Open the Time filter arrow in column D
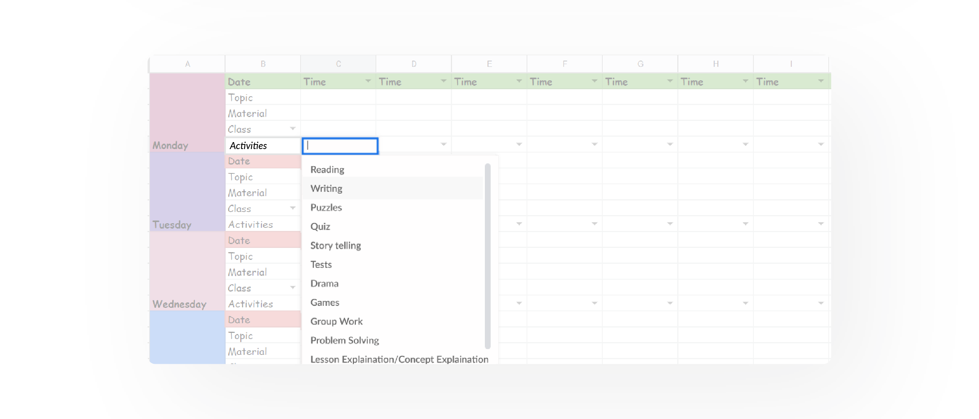This screenshot has height=419, width=979. coord(444,81)
